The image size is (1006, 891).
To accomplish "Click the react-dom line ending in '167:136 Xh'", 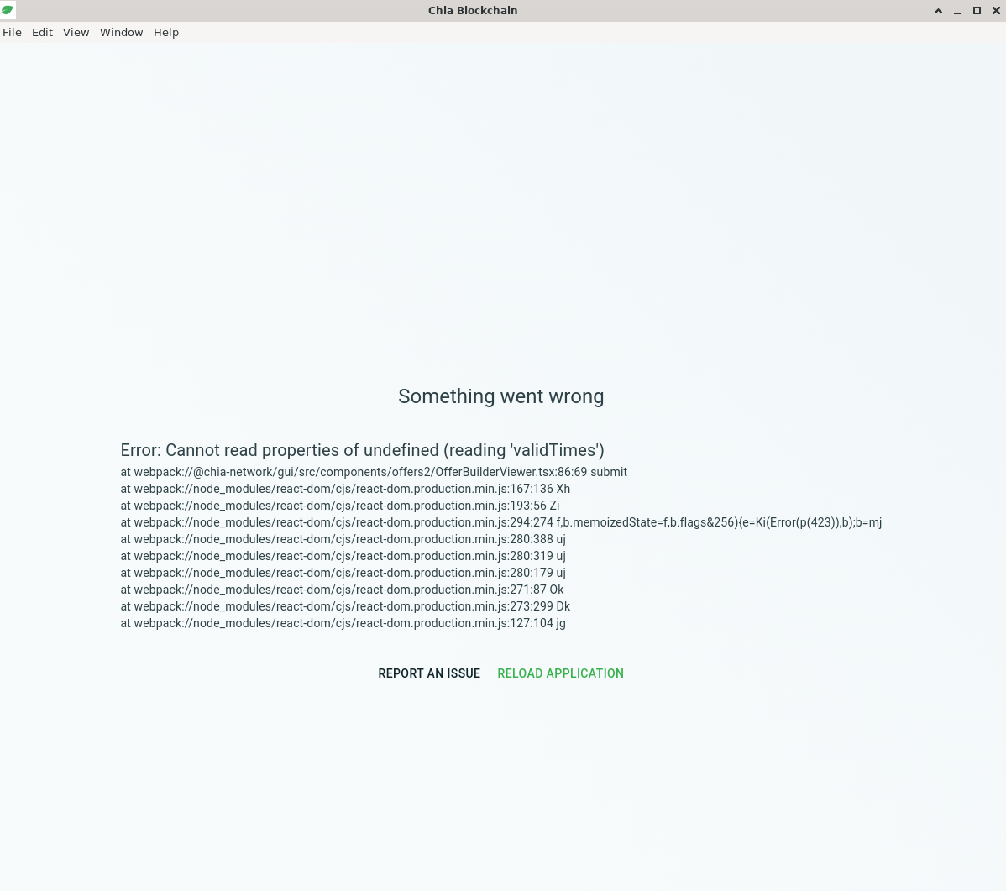I will pyautogui.click(x=345, y=489).
